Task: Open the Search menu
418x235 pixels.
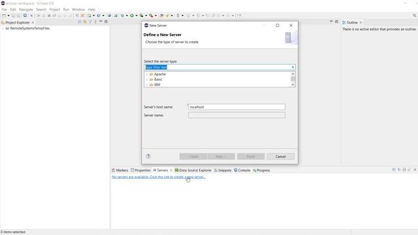Action: point(41,9)
